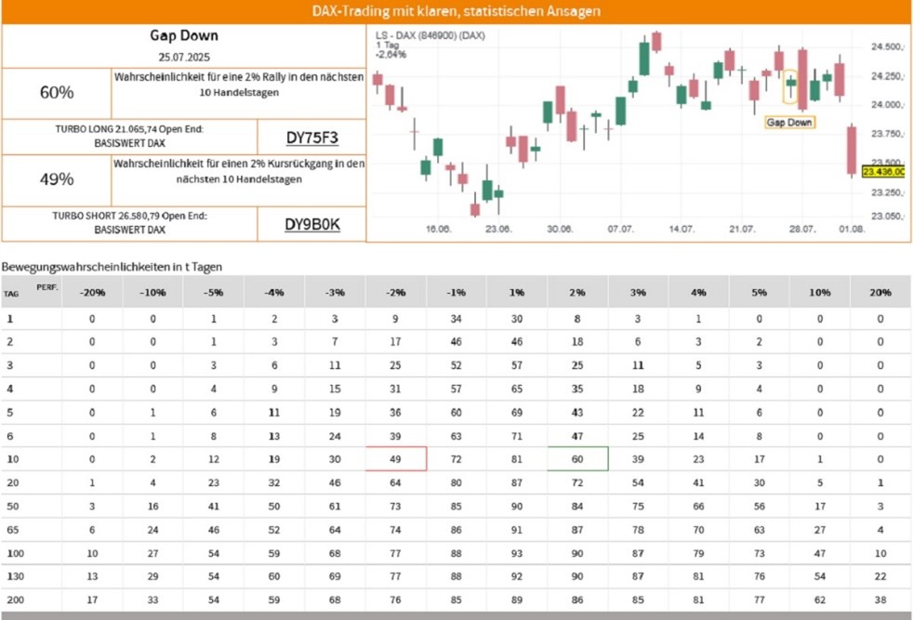This screenshot has height=620, width=913.
Task: Click the "91" cell in the day 65 row
Action: click(x=517, y=530)
